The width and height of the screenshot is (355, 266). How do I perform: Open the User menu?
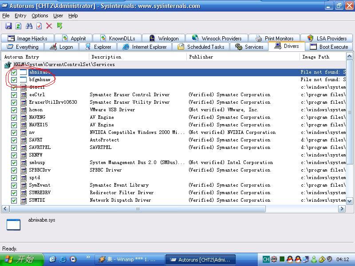tap(58, 16)
